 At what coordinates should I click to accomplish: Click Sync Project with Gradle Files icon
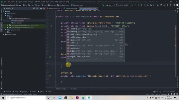point(164,5)
